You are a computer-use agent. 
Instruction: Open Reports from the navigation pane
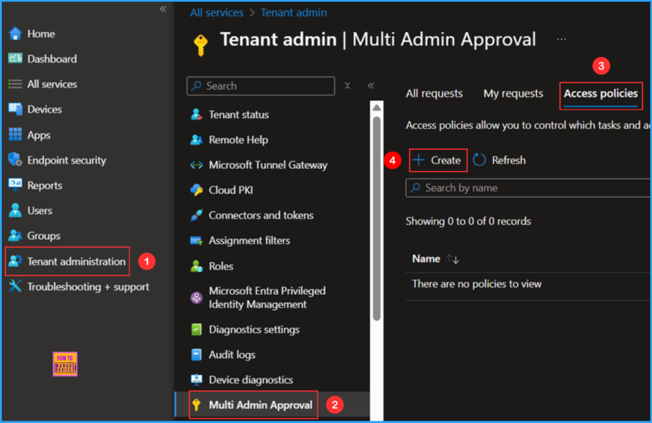tap(45, 185)
